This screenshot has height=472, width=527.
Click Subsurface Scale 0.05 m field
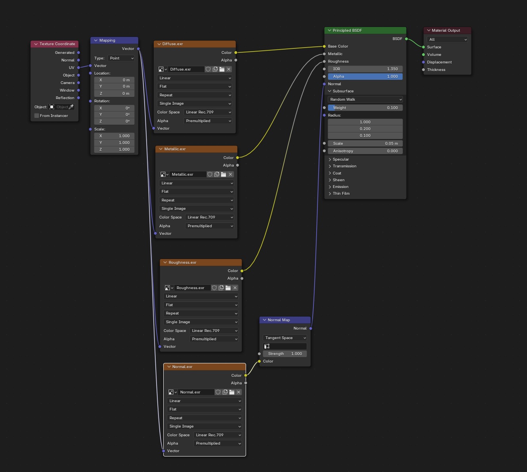pos(365,144)
